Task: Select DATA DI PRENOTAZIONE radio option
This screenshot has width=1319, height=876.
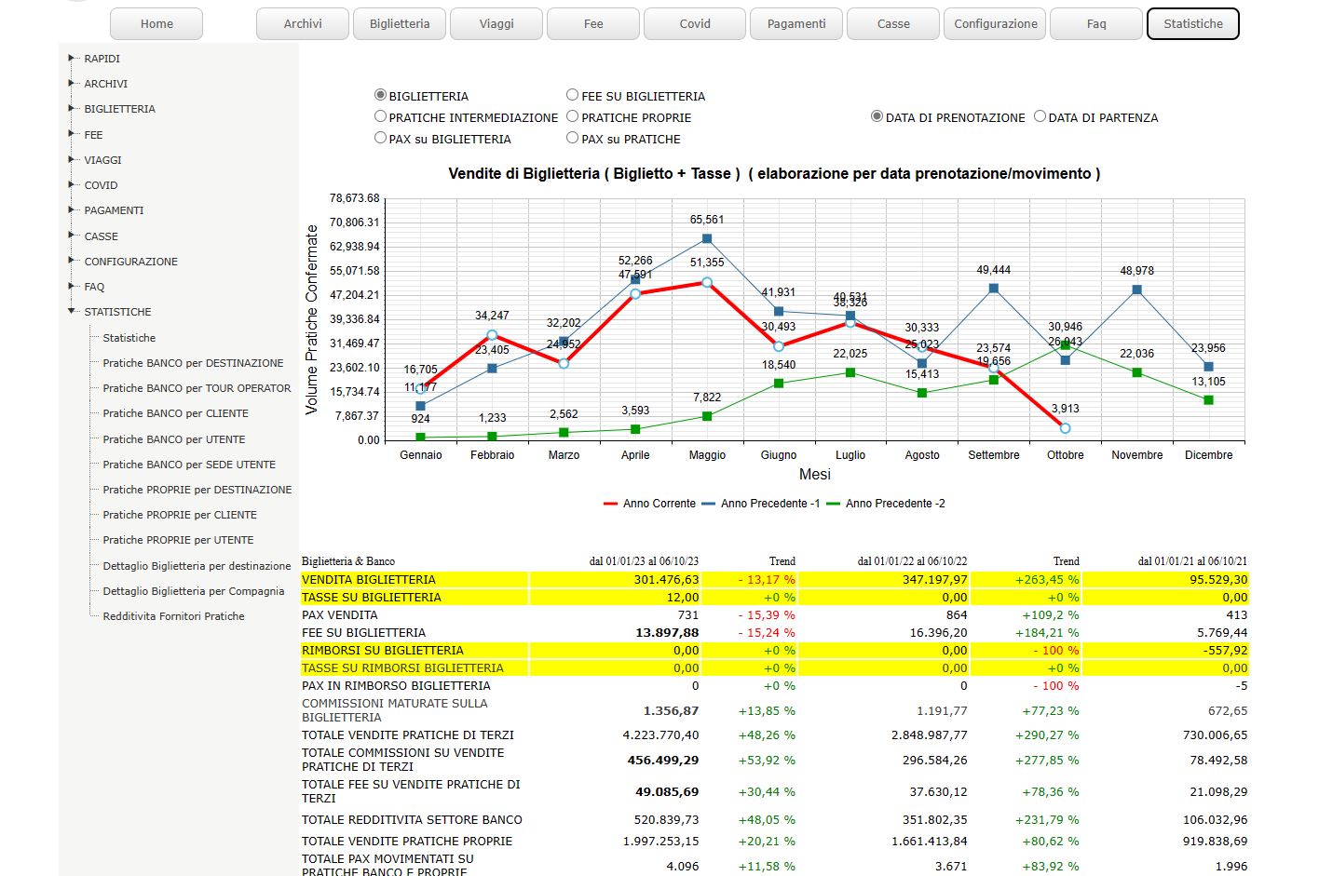Action: [x=877, y=116]
